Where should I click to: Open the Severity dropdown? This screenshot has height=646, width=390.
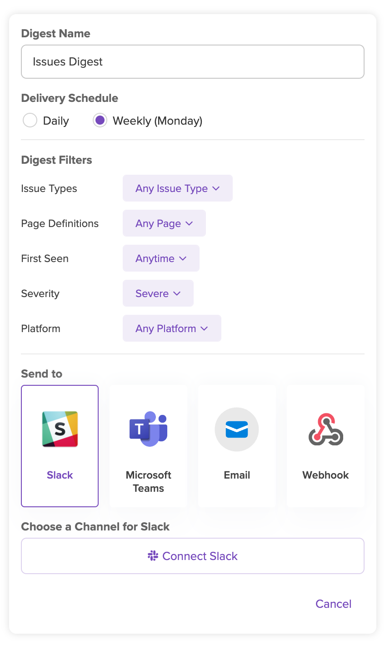click(158, 293)
